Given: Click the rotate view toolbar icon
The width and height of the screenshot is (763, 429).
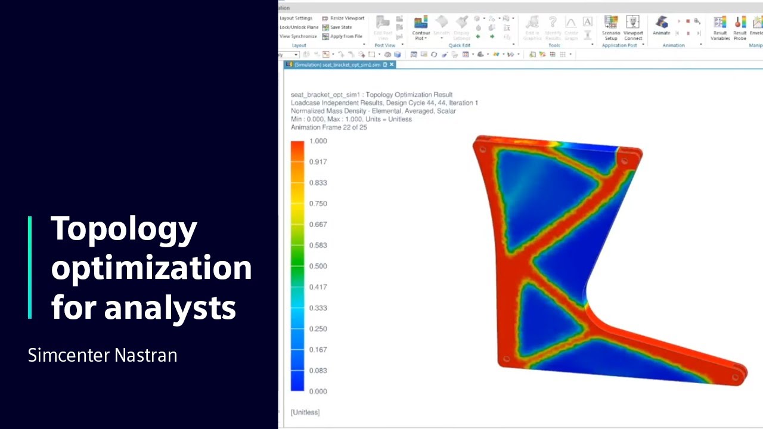Looking at the screenshot, I should 434,54.
